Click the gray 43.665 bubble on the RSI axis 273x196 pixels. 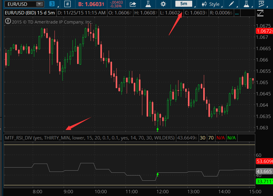pos(264,171)
